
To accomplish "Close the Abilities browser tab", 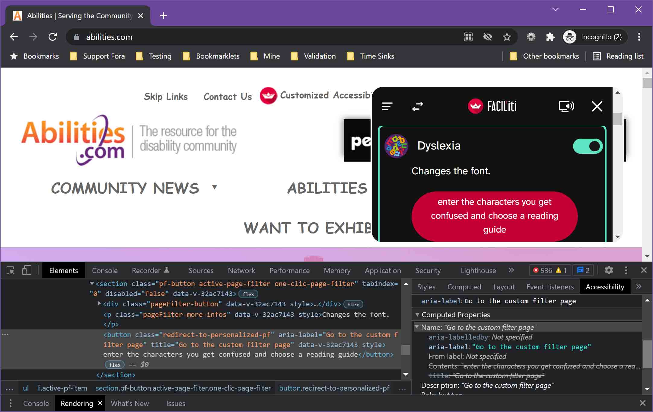I will coord(141,16).
